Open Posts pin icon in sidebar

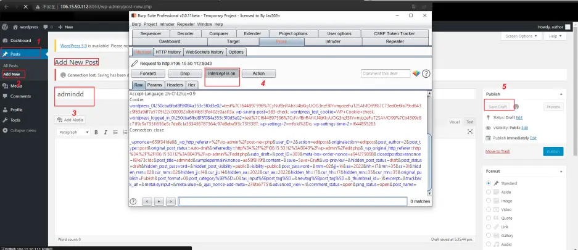(5, 54)
